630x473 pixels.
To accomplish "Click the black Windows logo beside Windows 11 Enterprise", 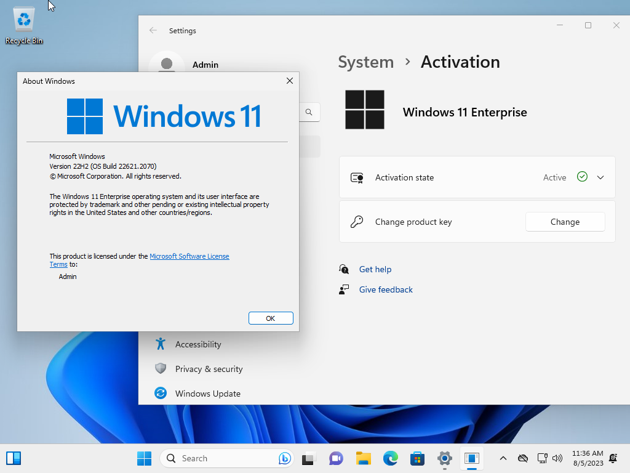I will click(x=365, y=110).
